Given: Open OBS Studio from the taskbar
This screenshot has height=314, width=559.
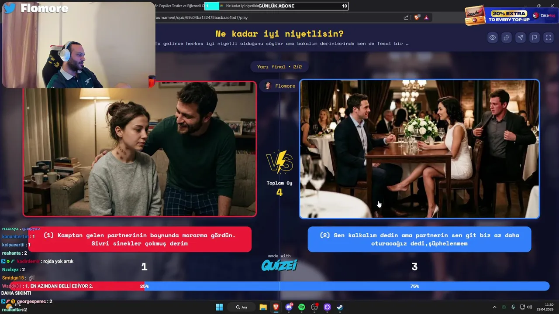Looking at the screenshot, I should pos(314,307).
